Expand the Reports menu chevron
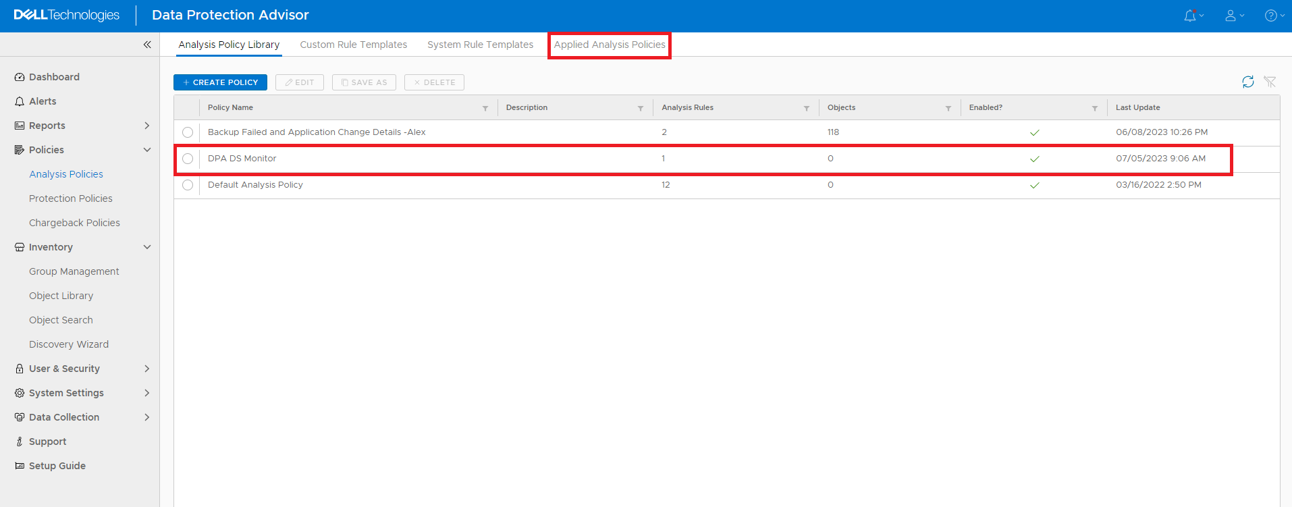 click(146, 126)
